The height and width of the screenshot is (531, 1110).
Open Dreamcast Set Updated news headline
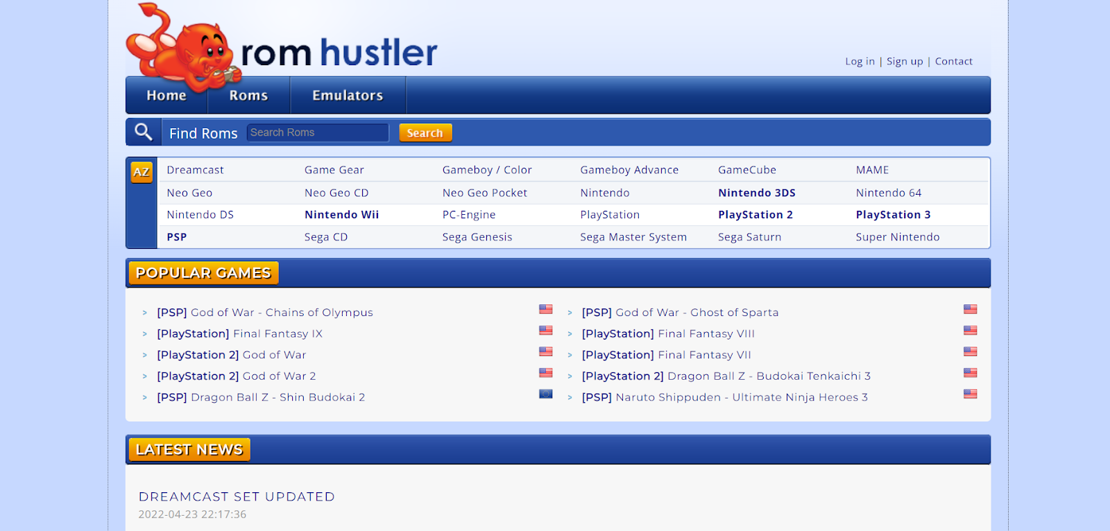[237, 497]
